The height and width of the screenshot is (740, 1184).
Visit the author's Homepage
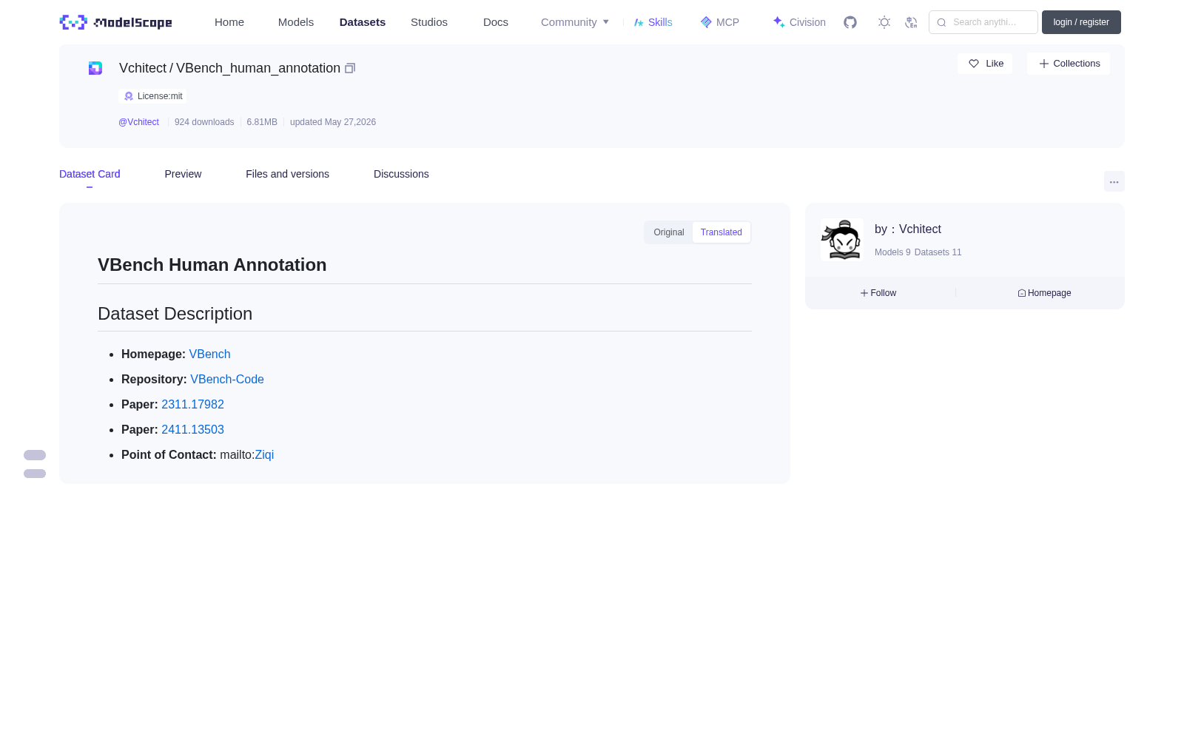tap(1044, 293)
